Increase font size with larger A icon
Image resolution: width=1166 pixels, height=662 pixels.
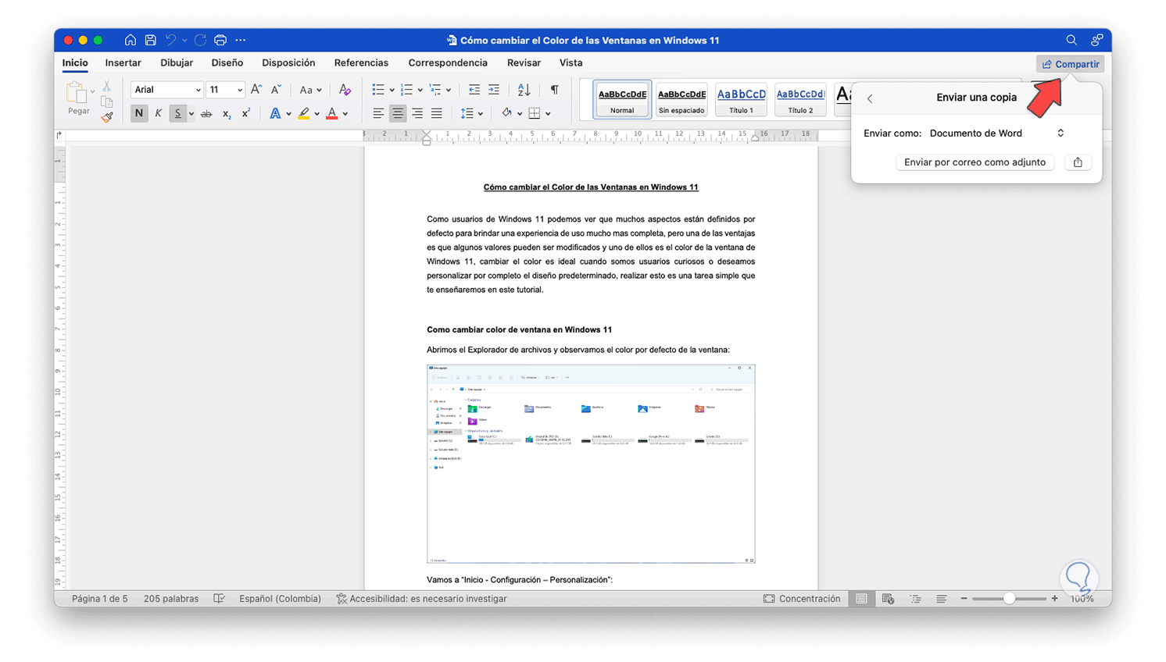256,90
